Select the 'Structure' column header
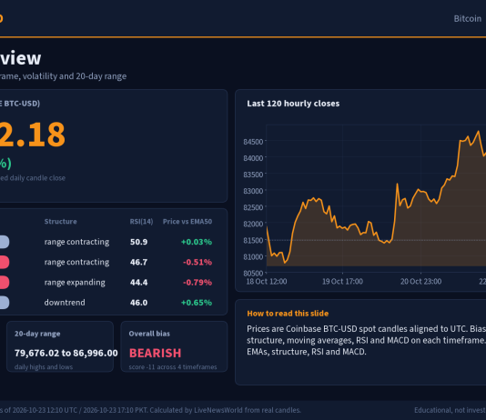 60,221
